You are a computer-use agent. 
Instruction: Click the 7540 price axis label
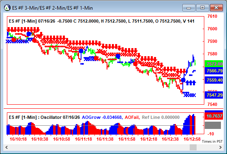click(x=212, y=104)
